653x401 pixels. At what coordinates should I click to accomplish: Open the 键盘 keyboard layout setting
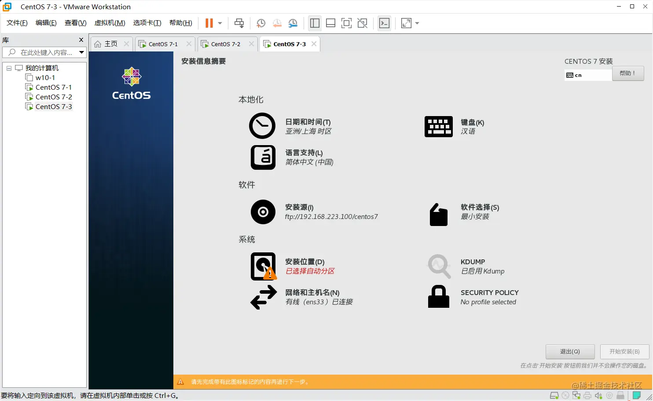(455, 127)
